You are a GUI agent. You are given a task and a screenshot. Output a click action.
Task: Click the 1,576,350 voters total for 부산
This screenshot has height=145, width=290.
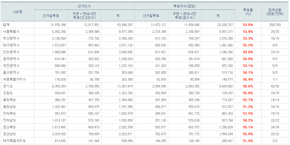click(x=225, y=38)
